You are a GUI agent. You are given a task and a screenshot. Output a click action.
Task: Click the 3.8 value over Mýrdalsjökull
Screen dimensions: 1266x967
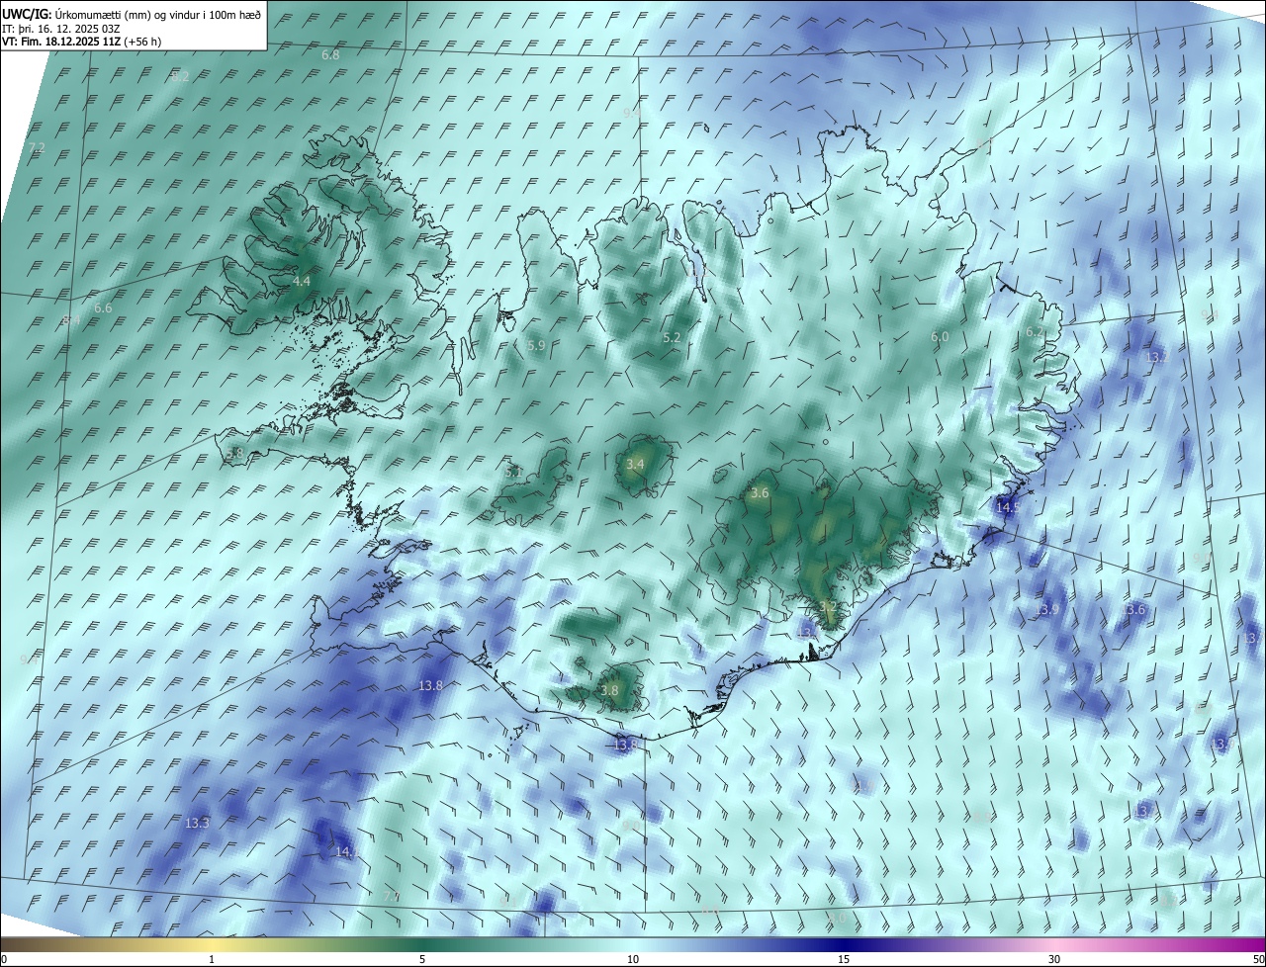coord(609,691)
